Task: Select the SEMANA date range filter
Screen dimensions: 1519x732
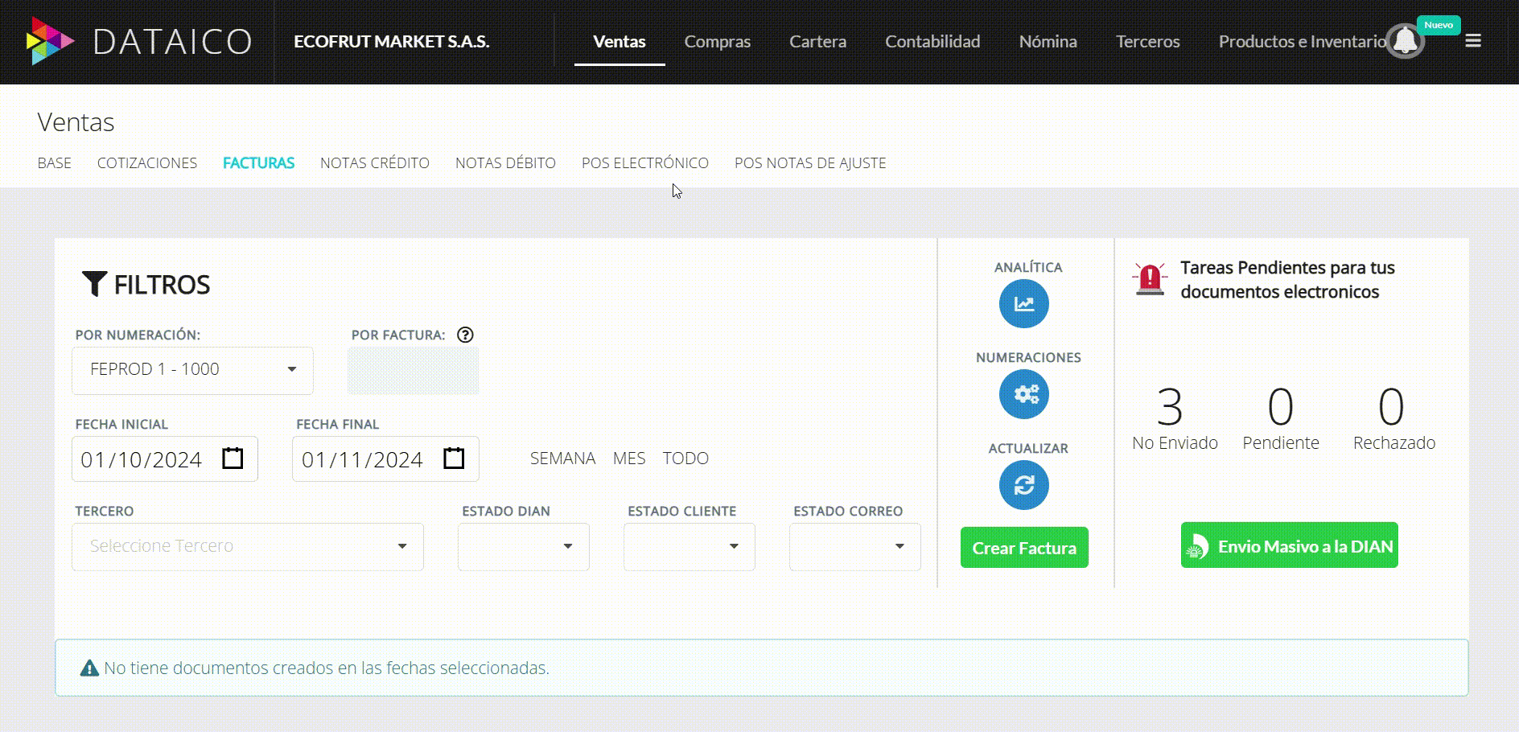Action: pyautogui.click(x=562, y=458)
